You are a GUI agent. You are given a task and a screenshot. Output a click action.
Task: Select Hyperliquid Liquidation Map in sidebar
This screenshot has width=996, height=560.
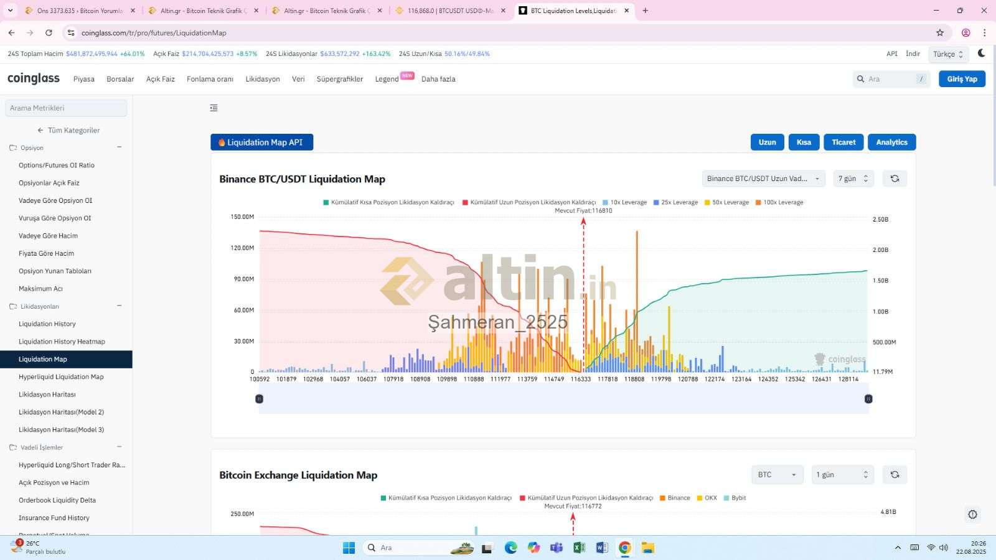point(61,376)
